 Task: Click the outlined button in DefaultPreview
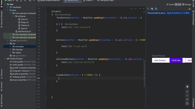coord(189,60)
